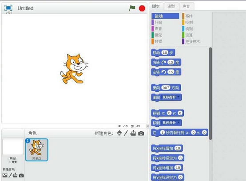Click the Untitled project title

coord(25,8)
